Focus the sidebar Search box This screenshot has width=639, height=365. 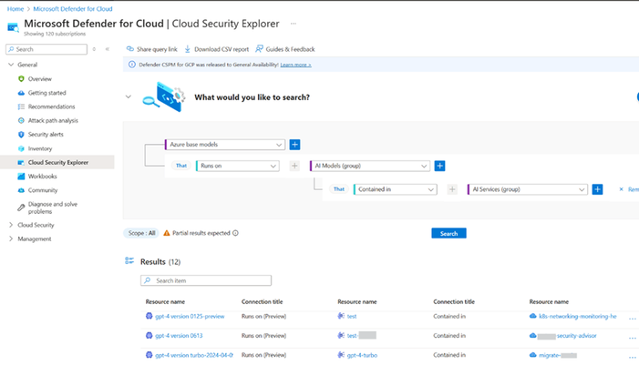coord(46,49)
